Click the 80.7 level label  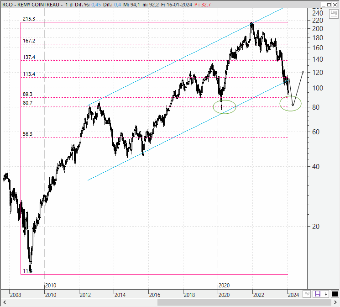pos(27,103)
